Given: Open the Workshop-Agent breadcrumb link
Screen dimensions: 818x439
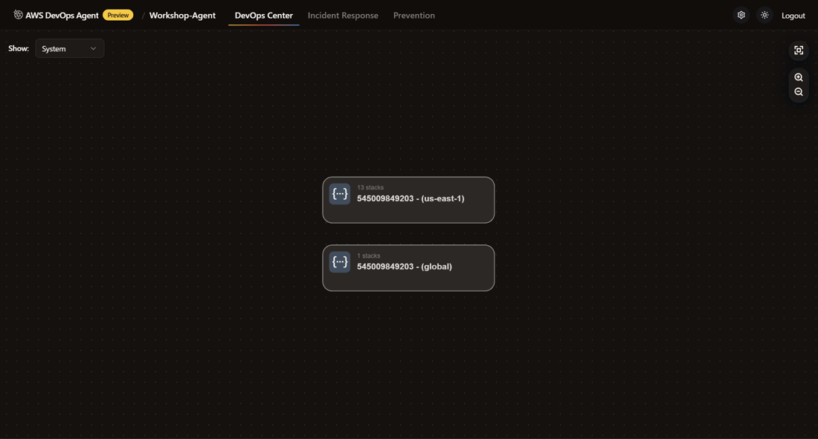Looking at the screenshot, I should 181,14.
